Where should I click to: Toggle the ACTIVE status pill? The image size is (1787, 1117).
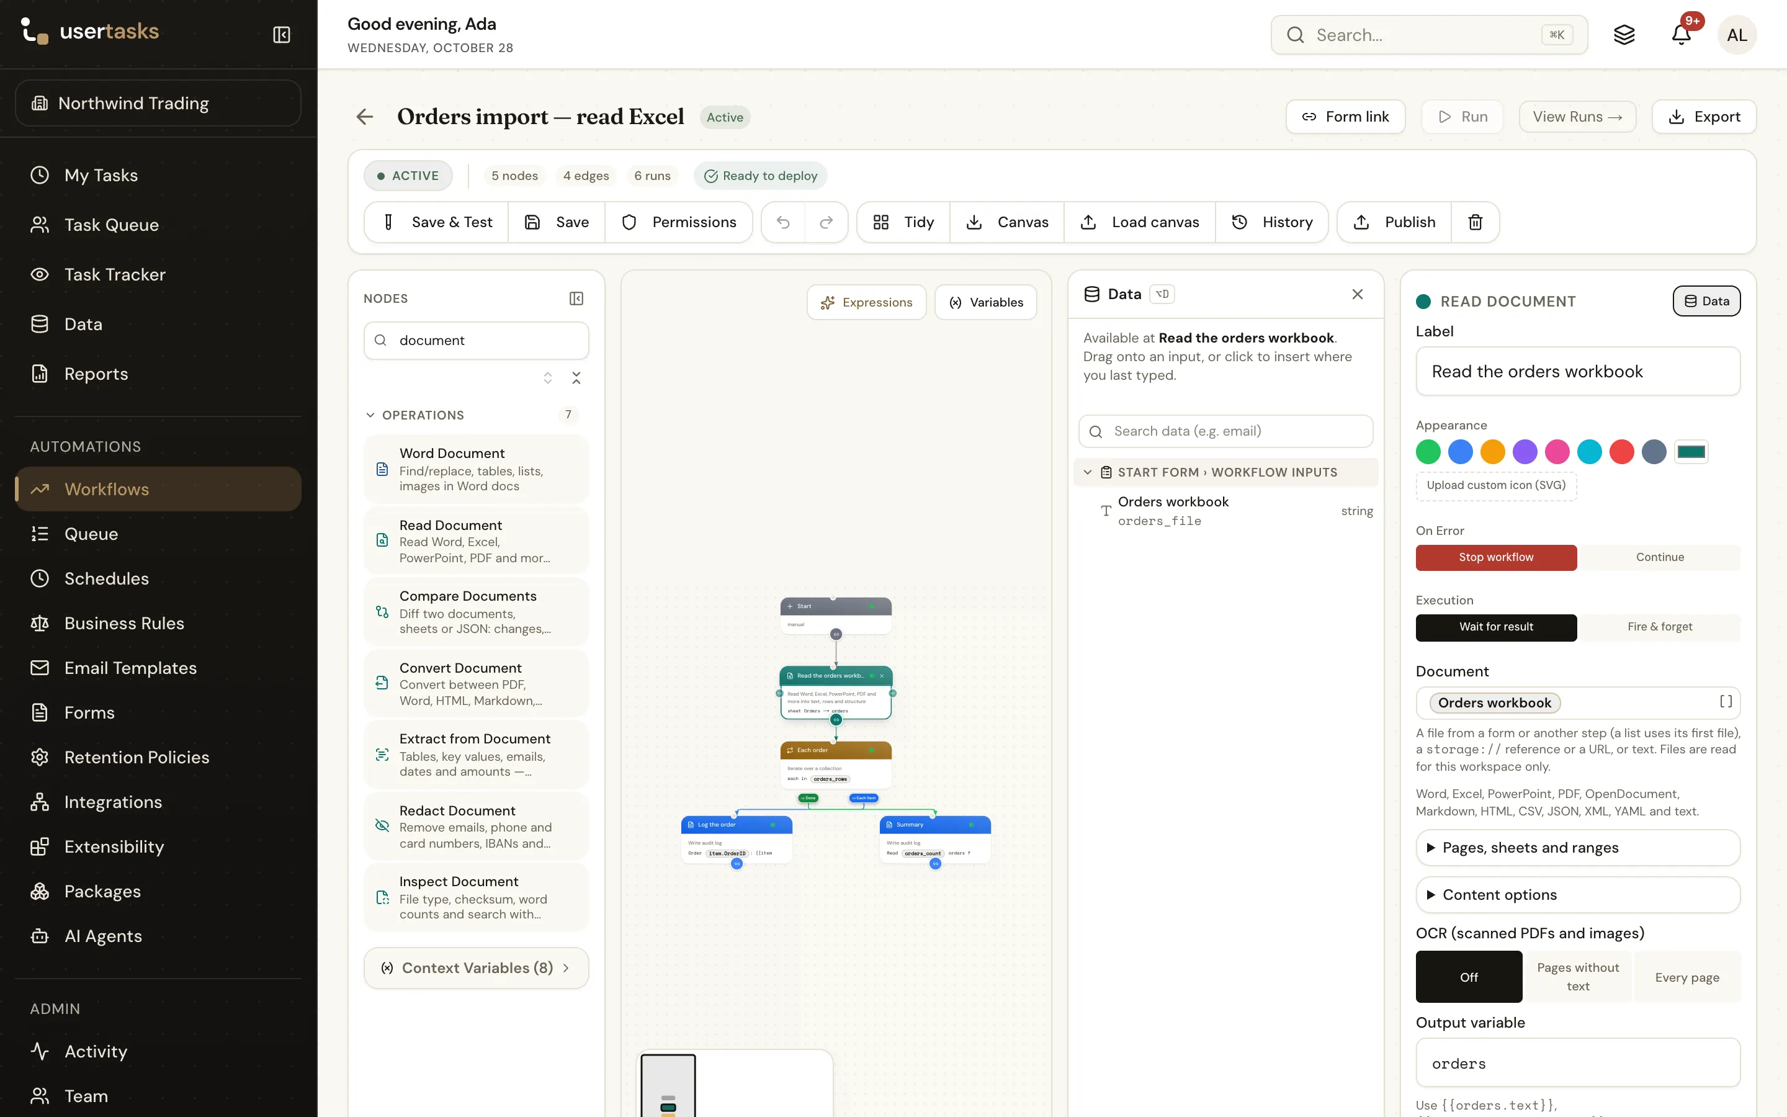click(x=408, y=176)
